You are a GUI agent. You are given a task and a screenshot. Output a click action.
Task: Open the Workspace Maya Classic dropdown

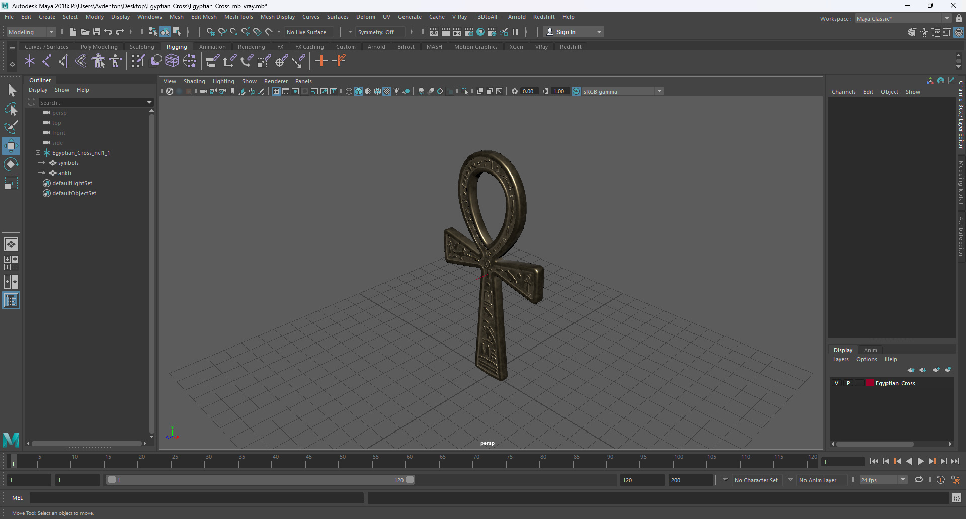point(903,19)
